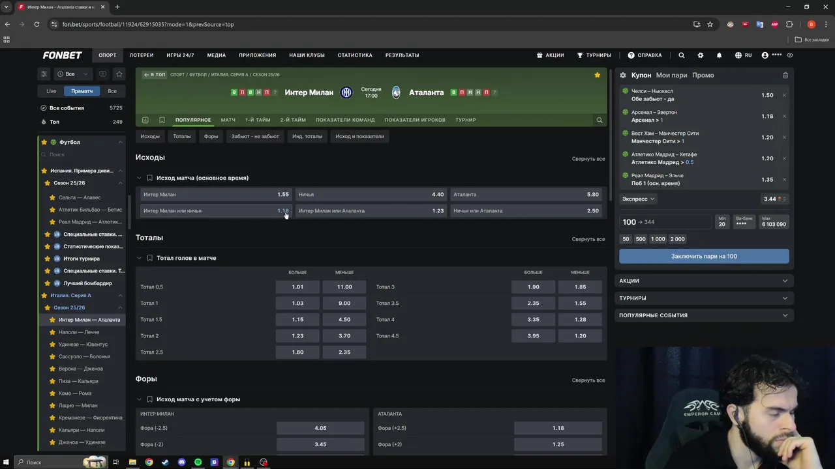Image resolution: width=835 pixels, height=469 pixels.
Task: Open Windows Start menu
Action: [x=6, y=462]
